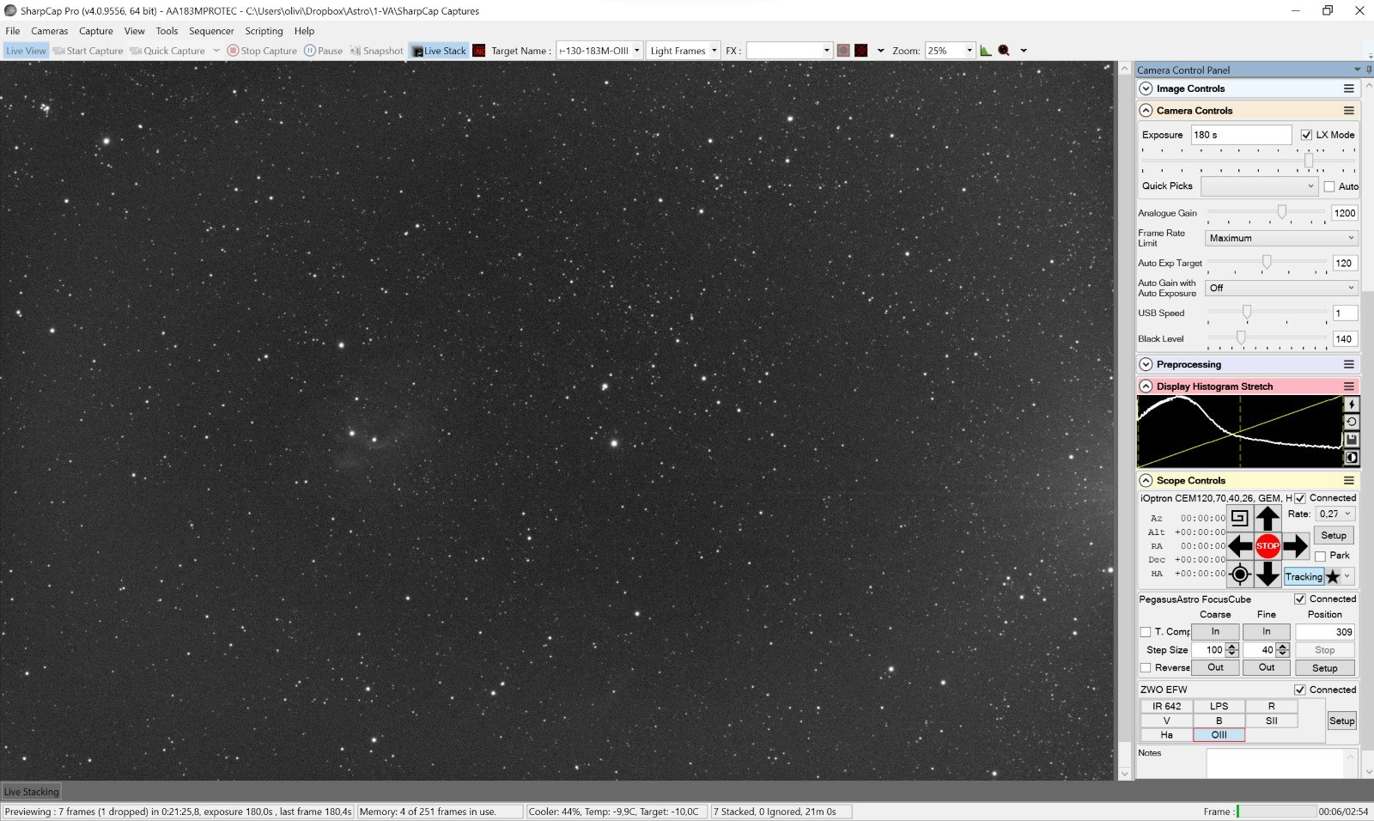Open the Sequencer menu

(x=211, y=31)
